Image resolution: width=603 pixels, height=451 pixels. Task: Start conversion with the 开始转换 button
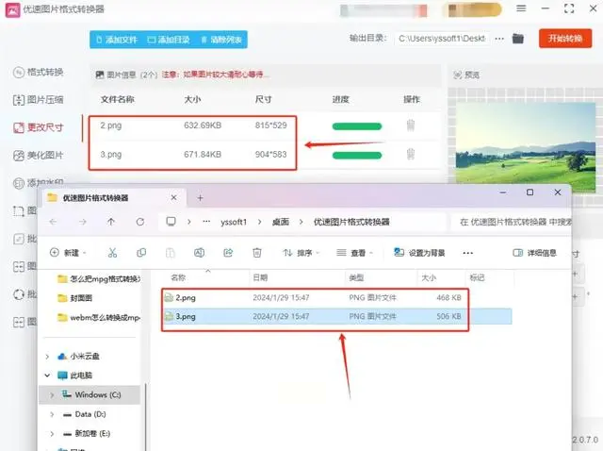pyautogui.click(x=565, y=38)
